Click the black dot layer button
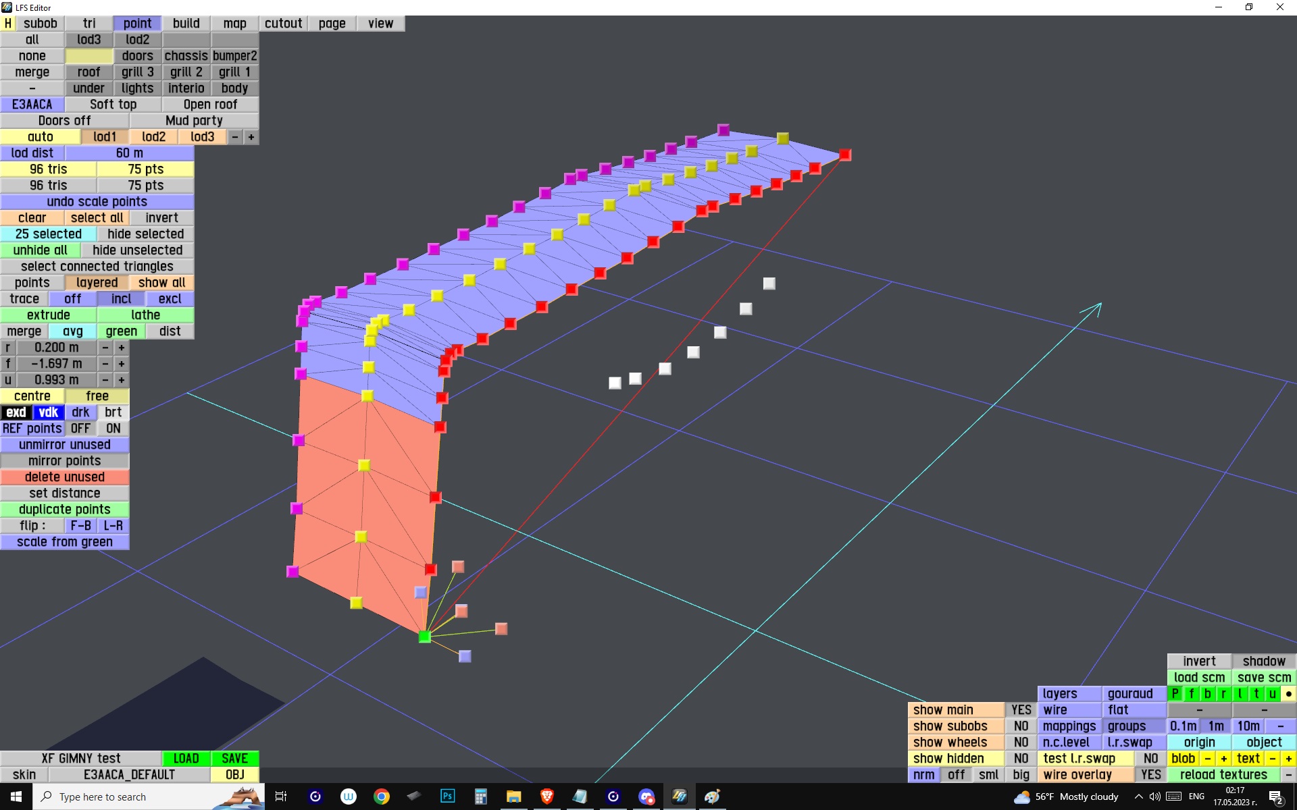This screenshot has width=1297, height=810. tap(1288, 694)
